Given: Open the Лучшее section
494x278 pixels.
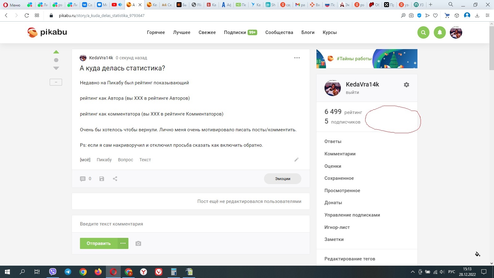Looking at the screenshot, I should tap(182, 32).
